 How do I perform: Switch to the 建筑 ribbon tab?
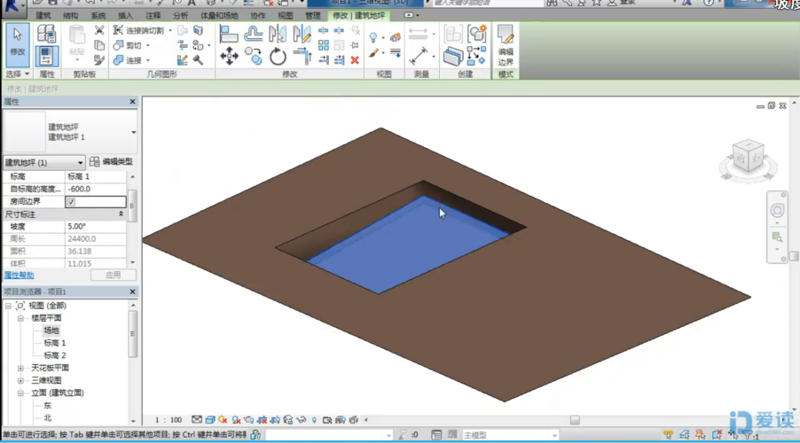click(x=43, y=16)
